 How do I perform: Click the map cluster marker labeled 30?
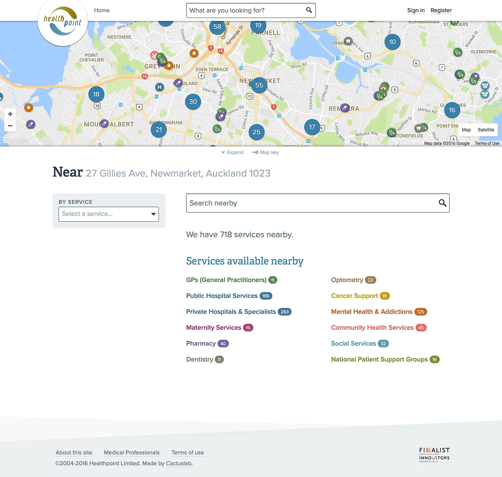(x=193, y=102)
